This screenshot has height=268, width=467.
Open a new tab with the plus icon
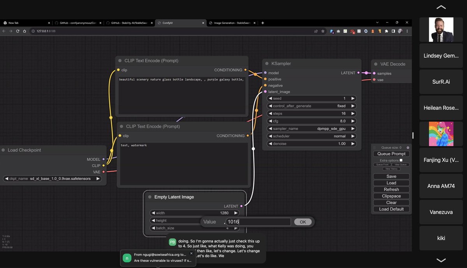pos(263,23)
